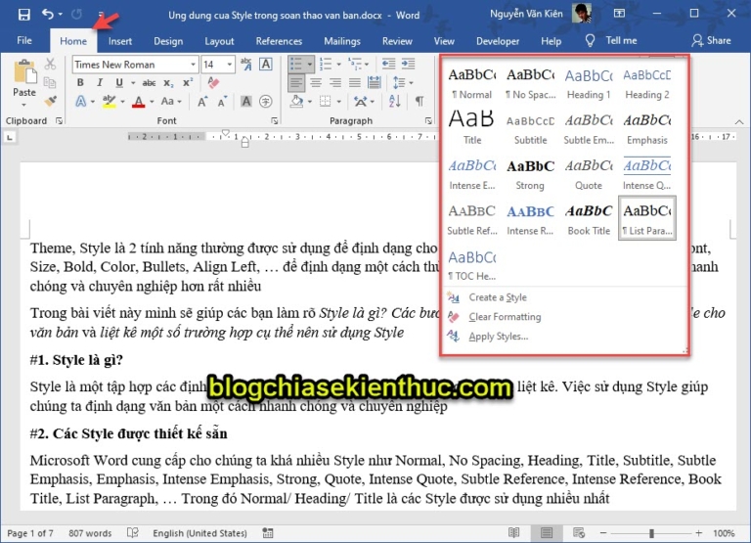Open the Line Spacing dropdown
The height and width of the screenshot is (543, 751).
tap(403, 83)
